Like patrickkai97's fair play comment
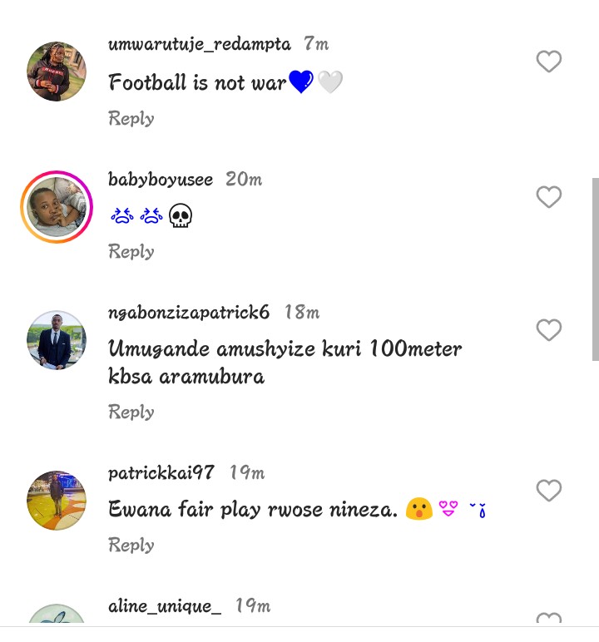The width and height of the screenshot is (599, 642). [x=548, y=491]
